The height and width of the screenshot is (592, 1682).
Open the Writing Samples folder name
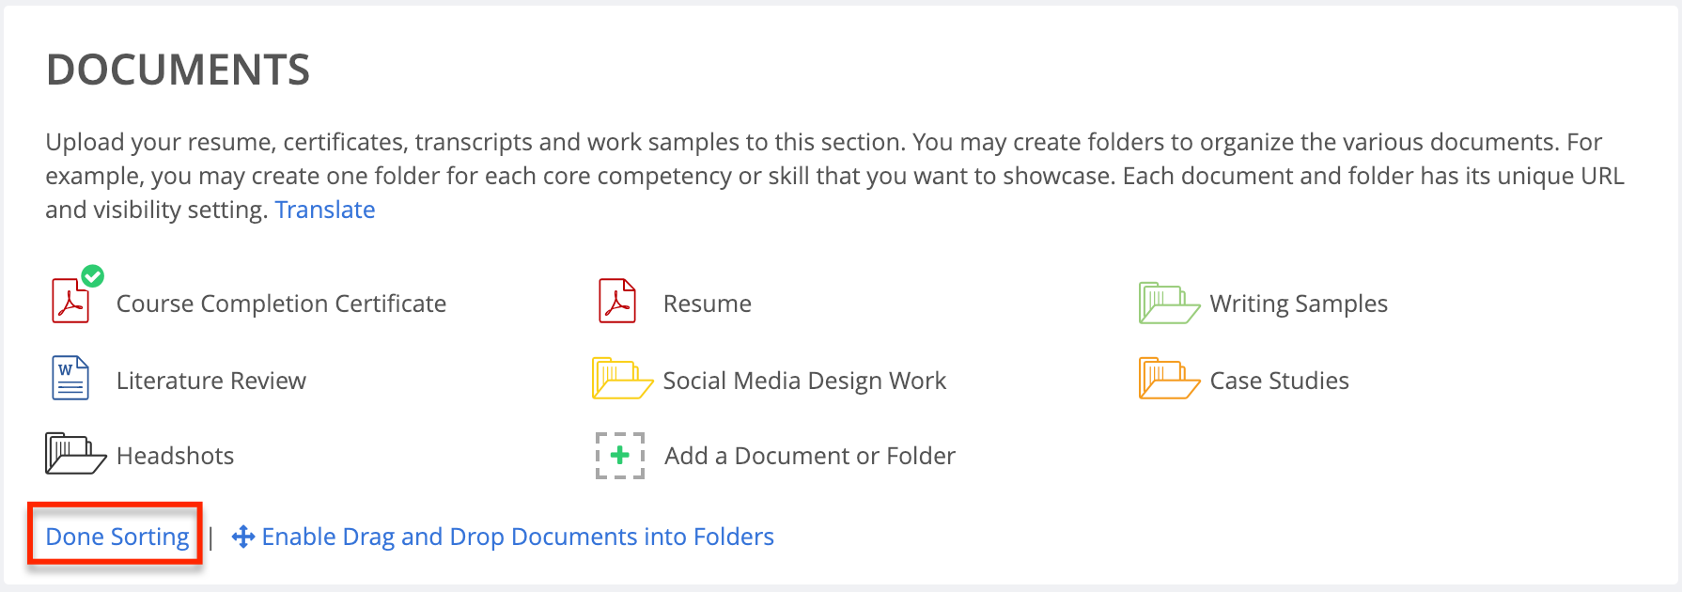1299,304
